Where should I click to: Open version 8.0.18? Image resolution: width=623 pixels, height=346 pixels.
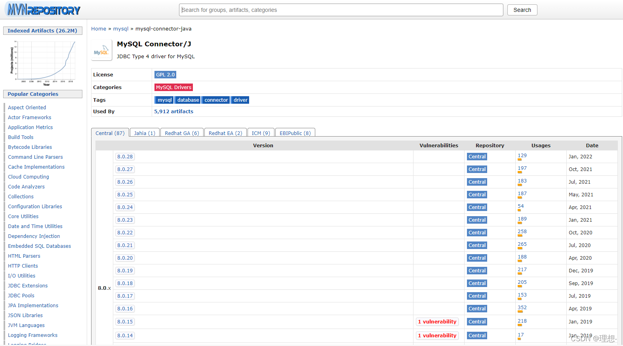pos(125,283)
